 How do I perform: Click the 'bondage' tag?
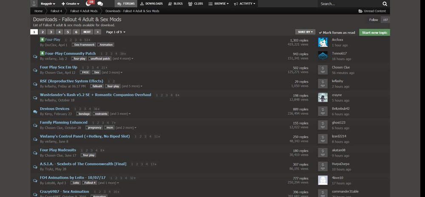pos(84,114)
